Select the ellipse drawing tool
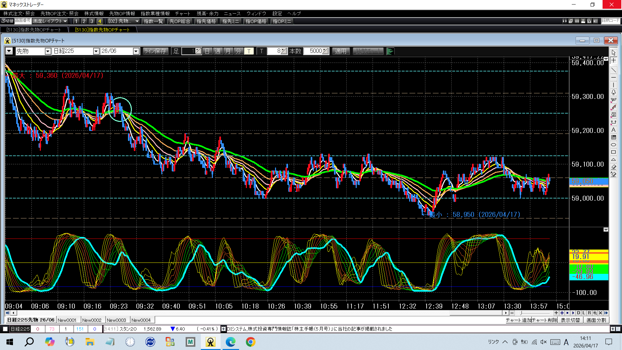622x350 pixels. 614,145
